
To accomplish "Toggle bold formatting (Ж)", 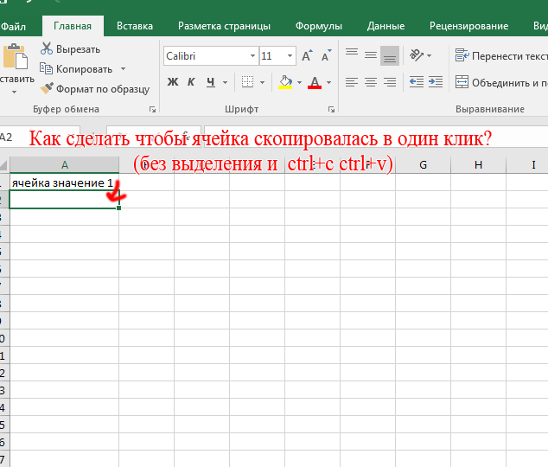I will coord(172,82).
